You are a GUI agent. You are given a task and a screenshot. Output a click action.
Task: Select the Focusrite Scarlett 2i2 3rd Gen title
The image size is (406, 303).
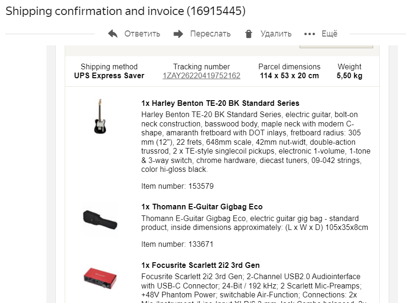200,266
